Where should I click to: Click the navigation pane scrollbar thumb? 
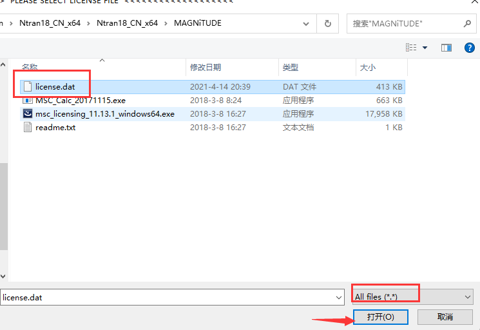tap(3, 207)
